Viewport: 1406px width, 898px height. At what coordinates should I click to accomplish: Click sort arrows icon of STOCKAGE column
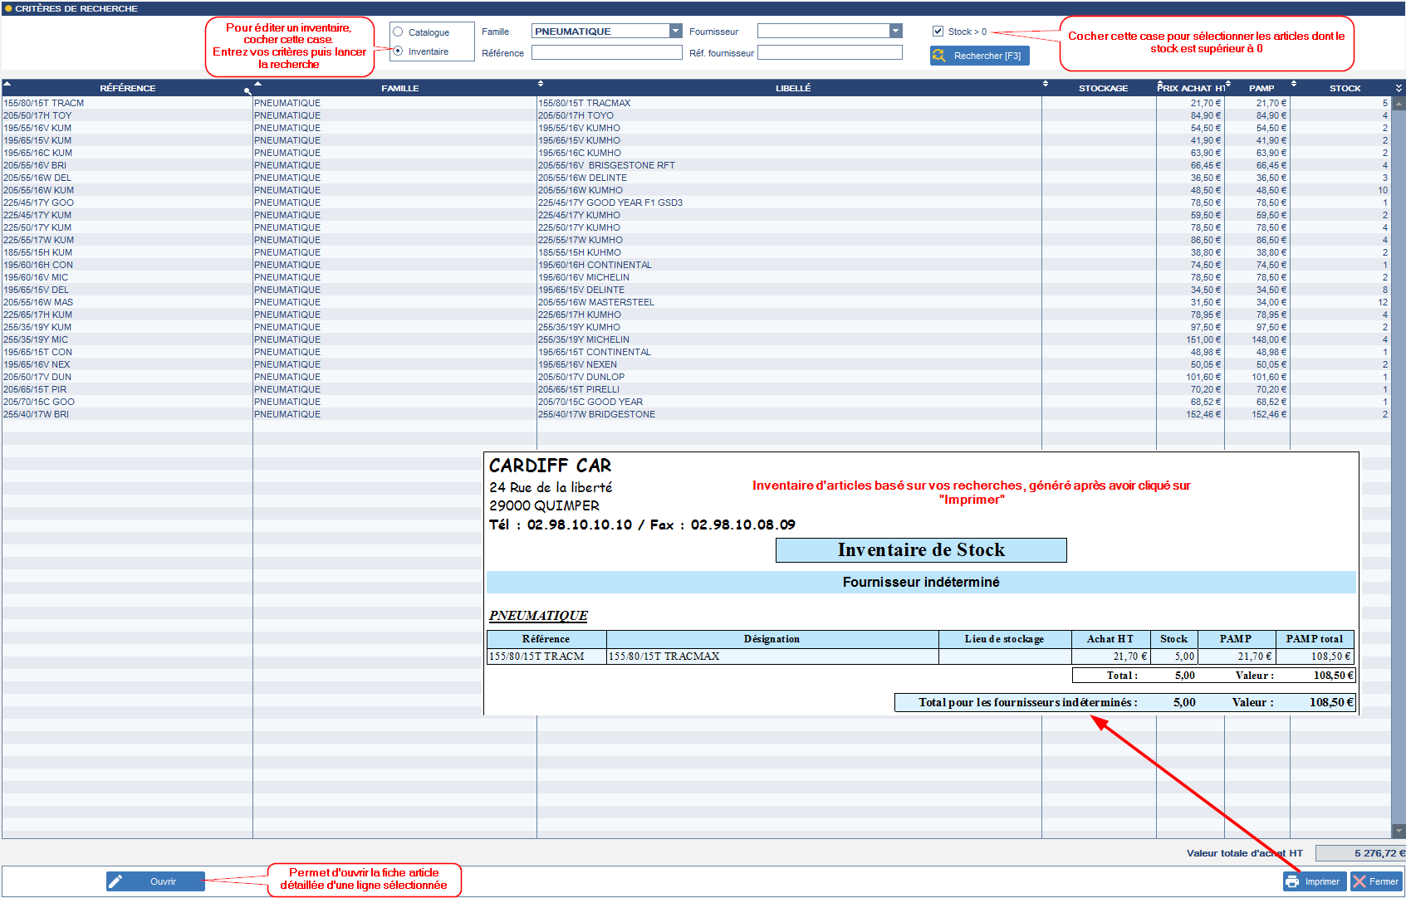1046,83
